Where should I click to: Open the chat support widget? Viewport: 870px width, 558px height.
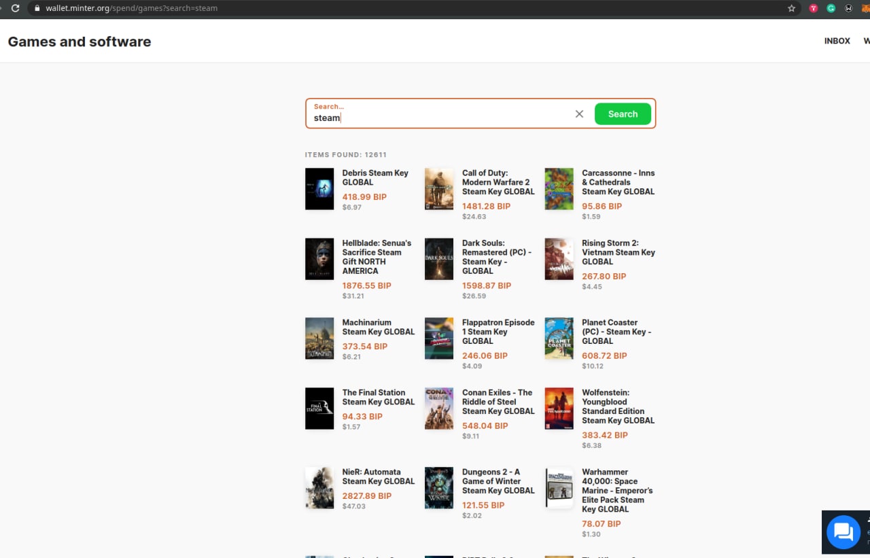pyautogui.click(x=843, y=531)
